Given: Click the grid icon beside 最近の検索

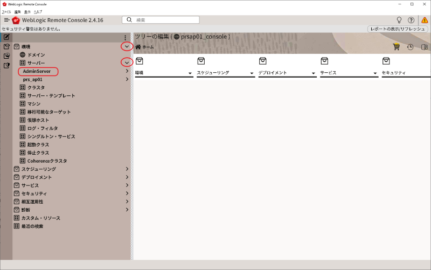Looking at the screenshot, I should point(17,226).
